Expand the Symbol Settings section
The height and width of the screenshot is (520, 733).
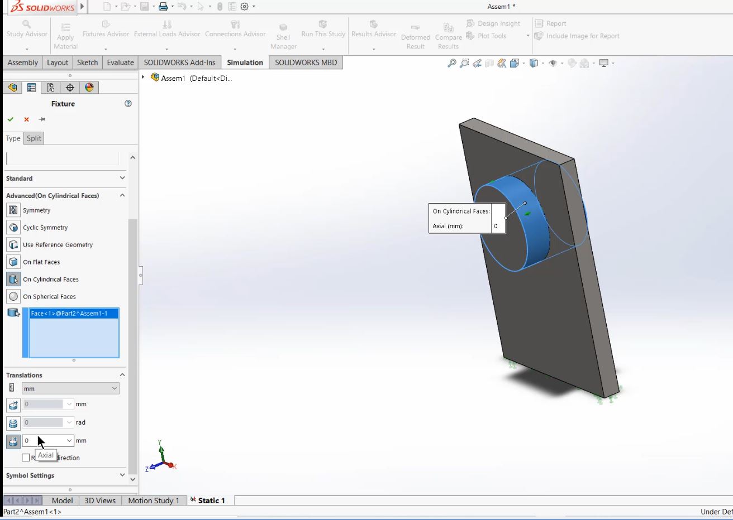click(x=122, y=475)
